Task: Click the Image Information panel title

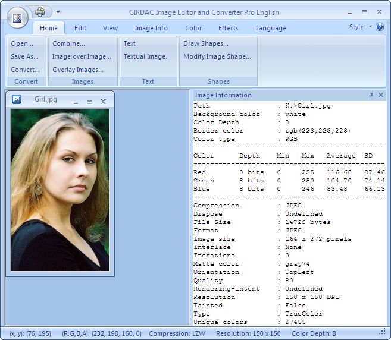Action: [x=223, y=95]
